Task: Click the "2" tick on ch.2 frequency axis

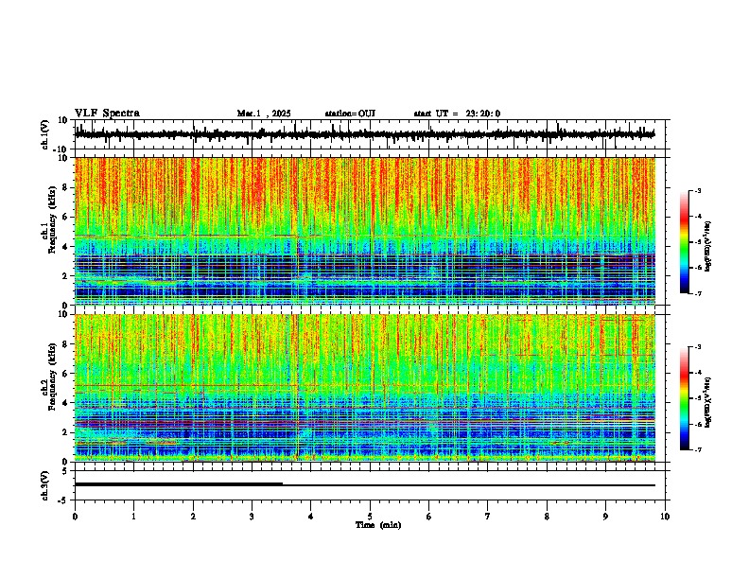Action: (x=66, y=432)
